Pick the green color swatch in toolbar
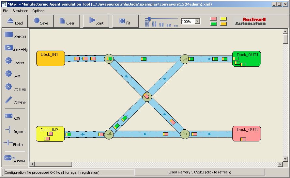The width and height of the screenshot is (290, 178). tap(214, 24)
